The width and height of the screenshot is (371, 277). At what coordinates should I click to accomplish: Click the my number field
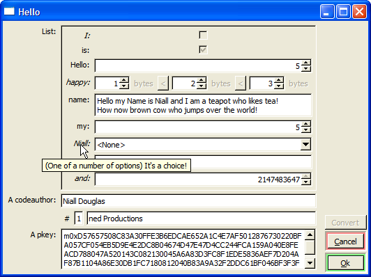[198, 127]
